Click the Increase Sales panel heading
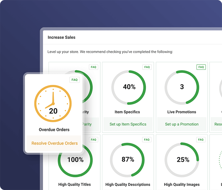 pyautogui.click(x=62, y=38)
